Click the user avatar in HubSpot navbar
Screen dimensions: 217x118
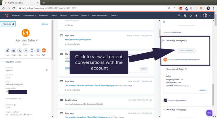pos(205,15)
